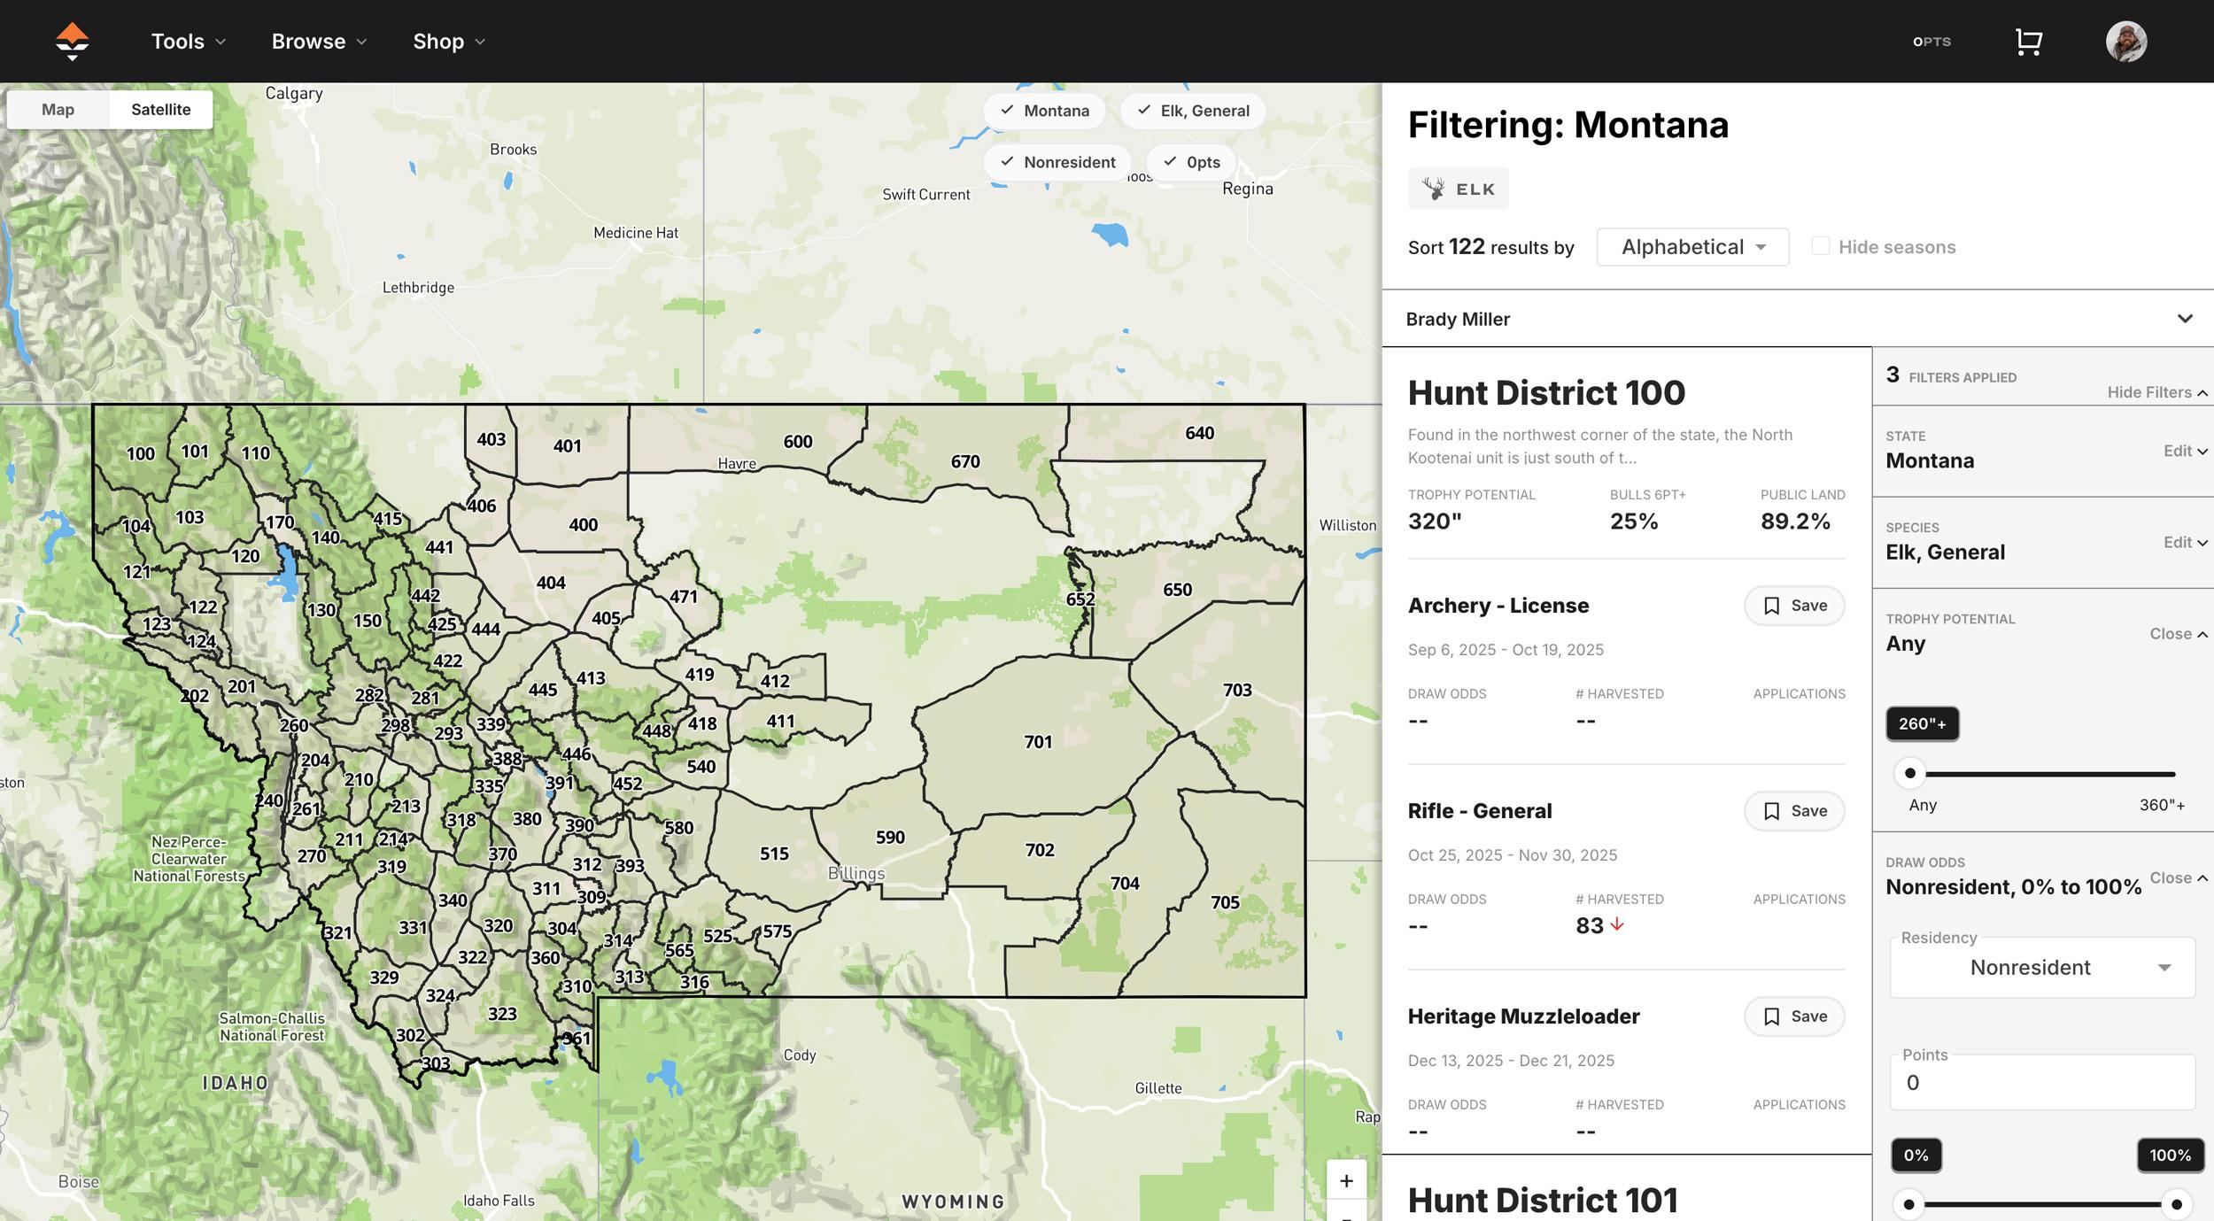Edit the State filter set to Montana
Viewport: 2214px width, 1221px height.
(2186, 451)
